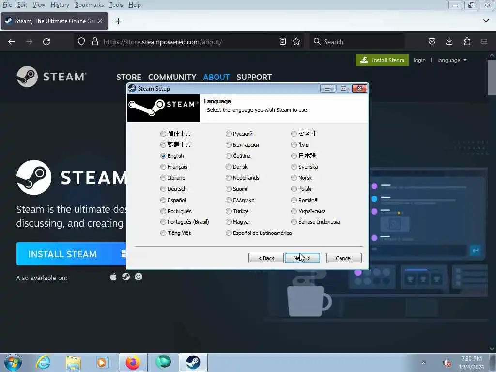Screen dimensions: 496x372
Task: Open the Bookmarks menu
Action: click(x=89, y=5)
